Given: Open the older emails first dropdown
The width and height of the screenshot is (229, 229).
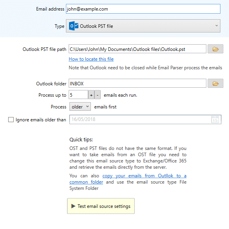Looking at the screenshot, I should (x=80, y=106).
